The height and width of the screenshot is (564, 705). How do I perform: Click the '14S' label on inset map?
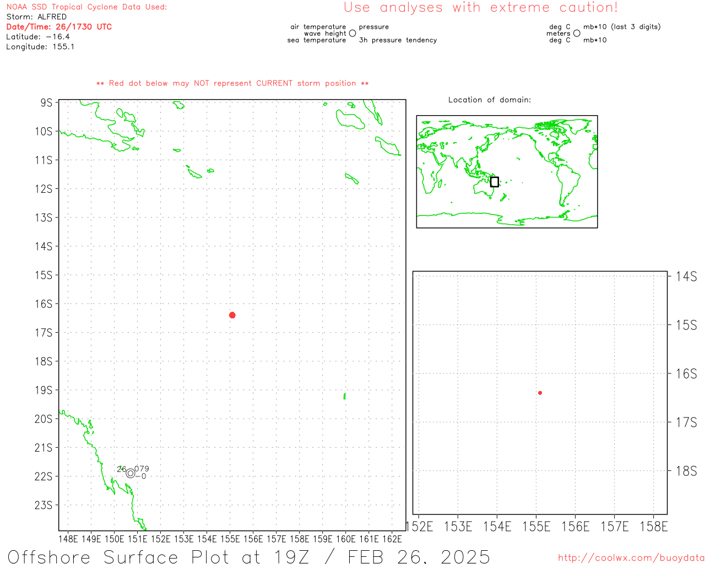(x=686, y=276)
